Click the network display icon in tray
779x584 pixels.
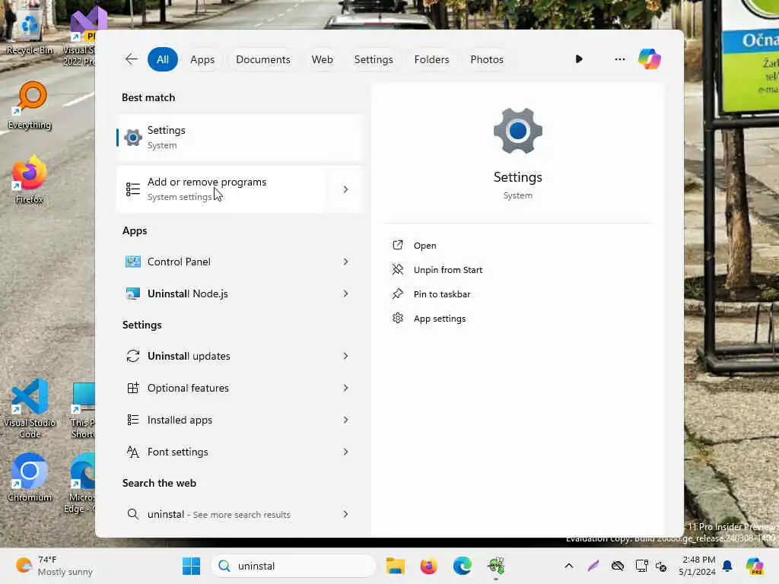(x=641, y=566)
